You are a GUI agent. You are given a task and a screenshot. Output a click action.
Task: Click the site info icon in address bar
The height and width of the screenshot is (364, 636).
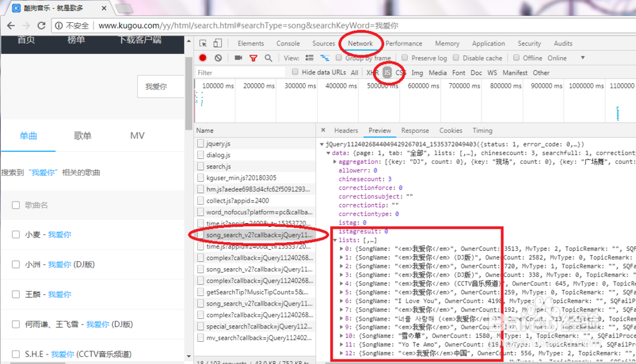click(59, 25)
